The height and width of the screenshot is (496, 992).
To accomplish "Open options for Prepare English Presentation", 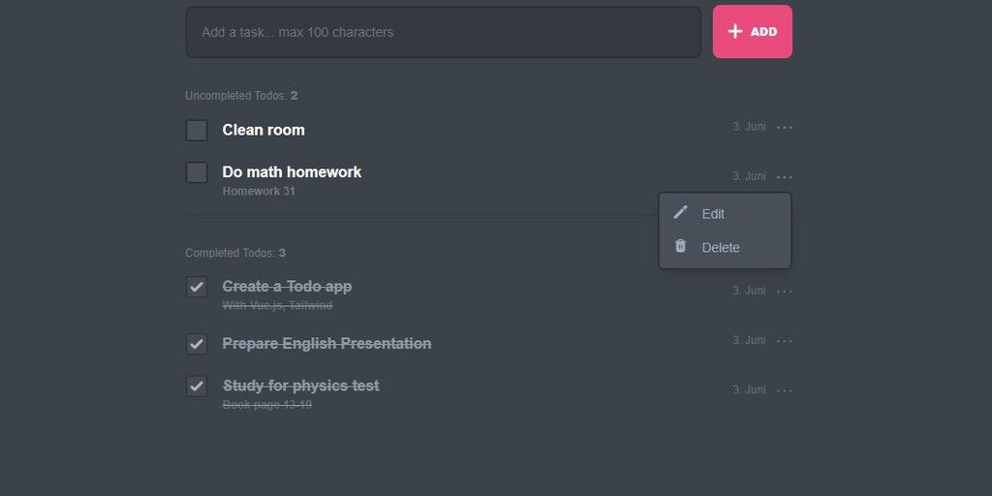I will click(x=785, y=341).
